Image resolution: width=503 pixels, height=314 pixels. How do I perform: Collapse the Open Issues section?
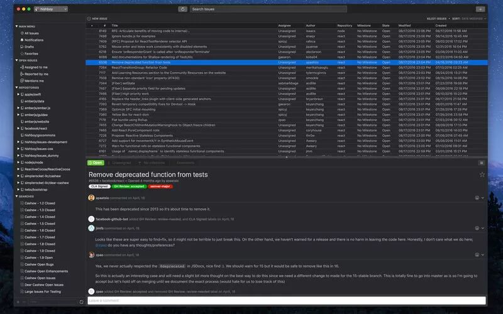click(17, 60)
